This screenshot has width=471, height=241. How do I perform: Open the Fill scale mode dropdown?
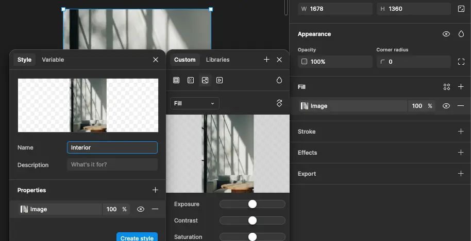(195, 103)
